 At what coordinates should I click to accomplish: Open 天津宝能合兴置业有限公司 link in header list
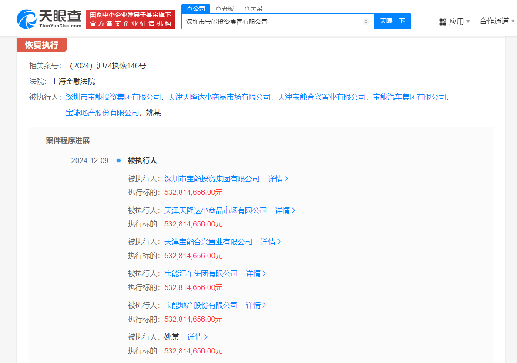coord(322,97)
